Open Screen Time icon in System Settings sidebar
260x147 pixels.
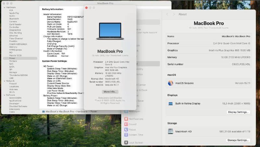126,135
